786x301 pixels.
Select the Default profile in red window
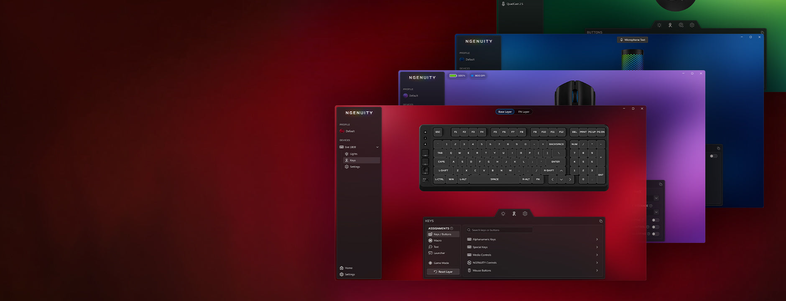347,131
